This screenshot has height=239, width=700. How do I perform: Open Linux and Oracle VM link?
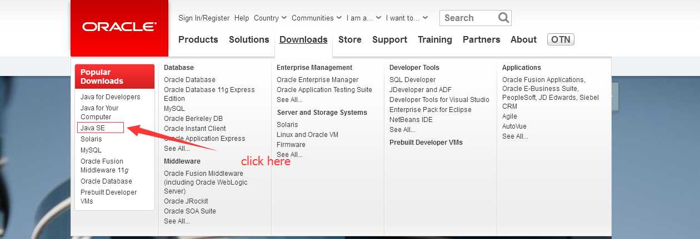[x=307, y=135]
